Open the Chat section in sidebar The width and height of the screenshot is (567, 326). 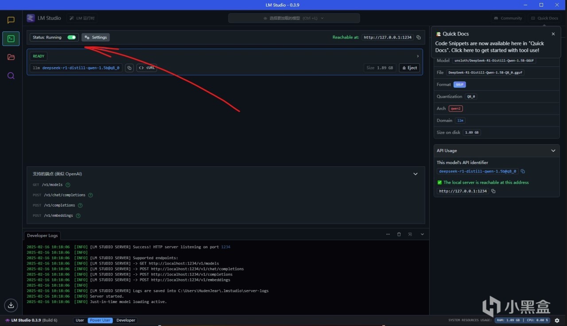pyautogui.click(x=11, y=20)
